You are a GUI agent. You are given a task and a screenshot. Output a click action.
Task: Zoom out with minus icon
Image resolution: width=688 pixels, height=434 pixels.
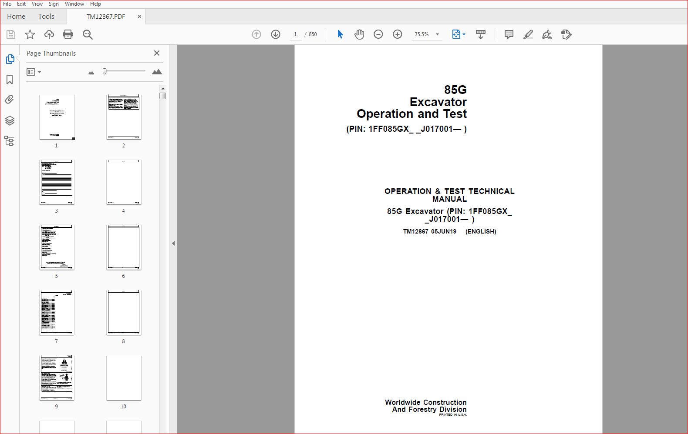click(x=378, y=34)
